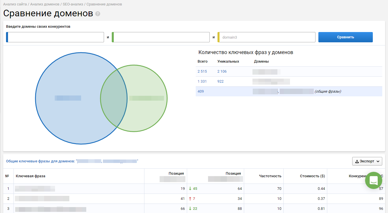The height and width of the screenshot is (213, 388).
Task: Select the 409 common phrases link
Action: [x=201, y=91]
